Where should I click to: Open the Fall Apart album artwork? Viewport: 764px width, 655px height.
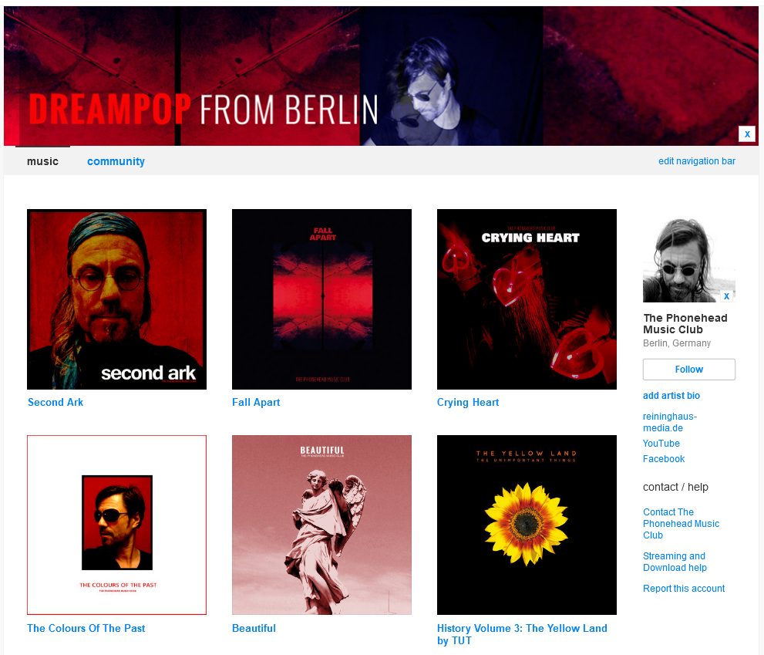[321, 299]
